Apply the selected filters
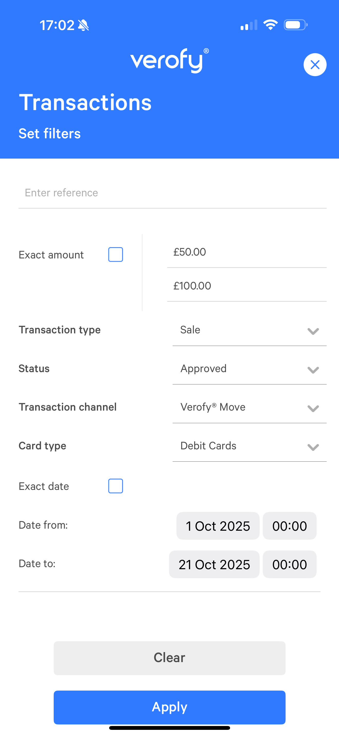339x736 pixels. pos(169,707)
